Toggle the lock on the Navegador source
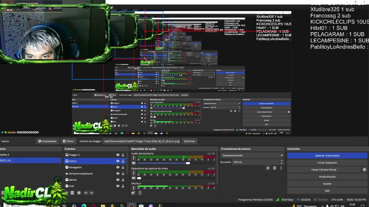 [123, 167]
